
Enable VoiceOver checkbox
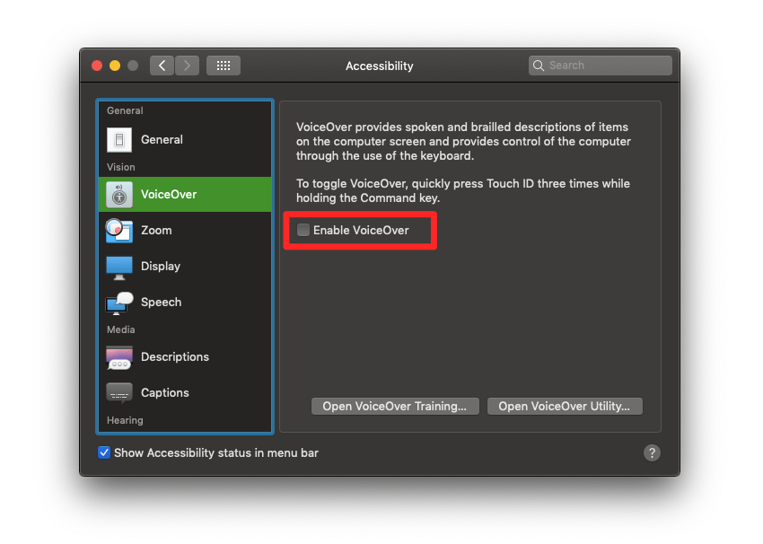tap(303, 230)
